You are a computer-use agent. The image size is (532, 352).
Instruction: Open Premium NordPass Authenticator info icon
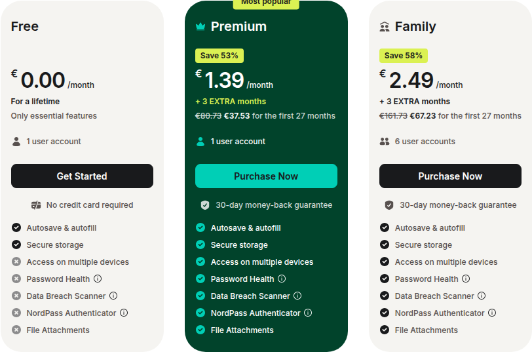[308, 313]
